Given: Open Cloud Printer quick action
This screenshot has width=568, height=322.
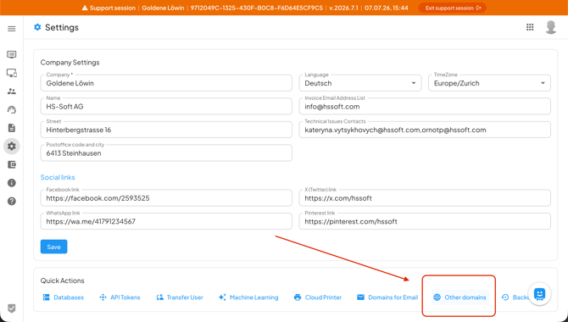Looking at the screenshot, I should (318, 297).
